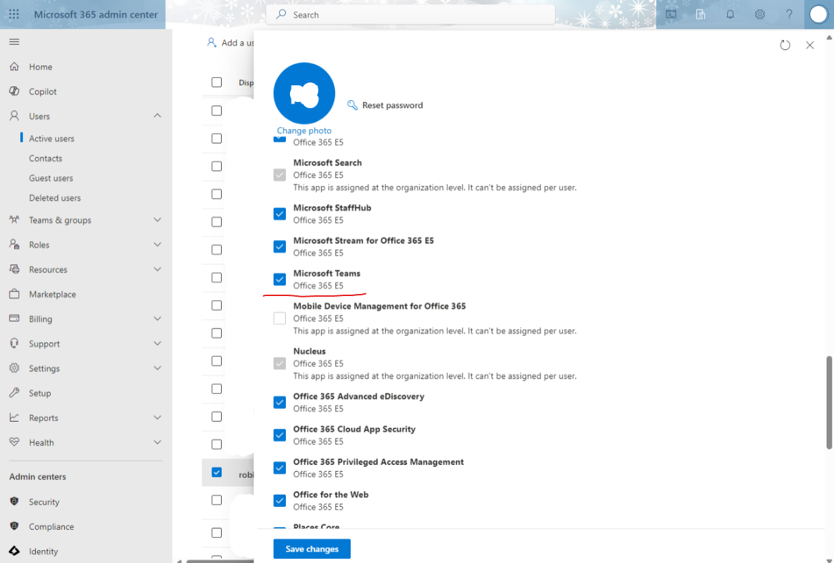Screen dimensions: 834x563
Task: Click the Support headset icon
Action: [x=14, y=343]
